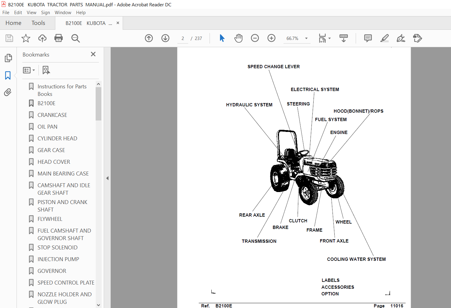The image size is (451, 308).
Task: Open the Sign document pen icon
Action: pyautogui.click(x=401, y=38)
